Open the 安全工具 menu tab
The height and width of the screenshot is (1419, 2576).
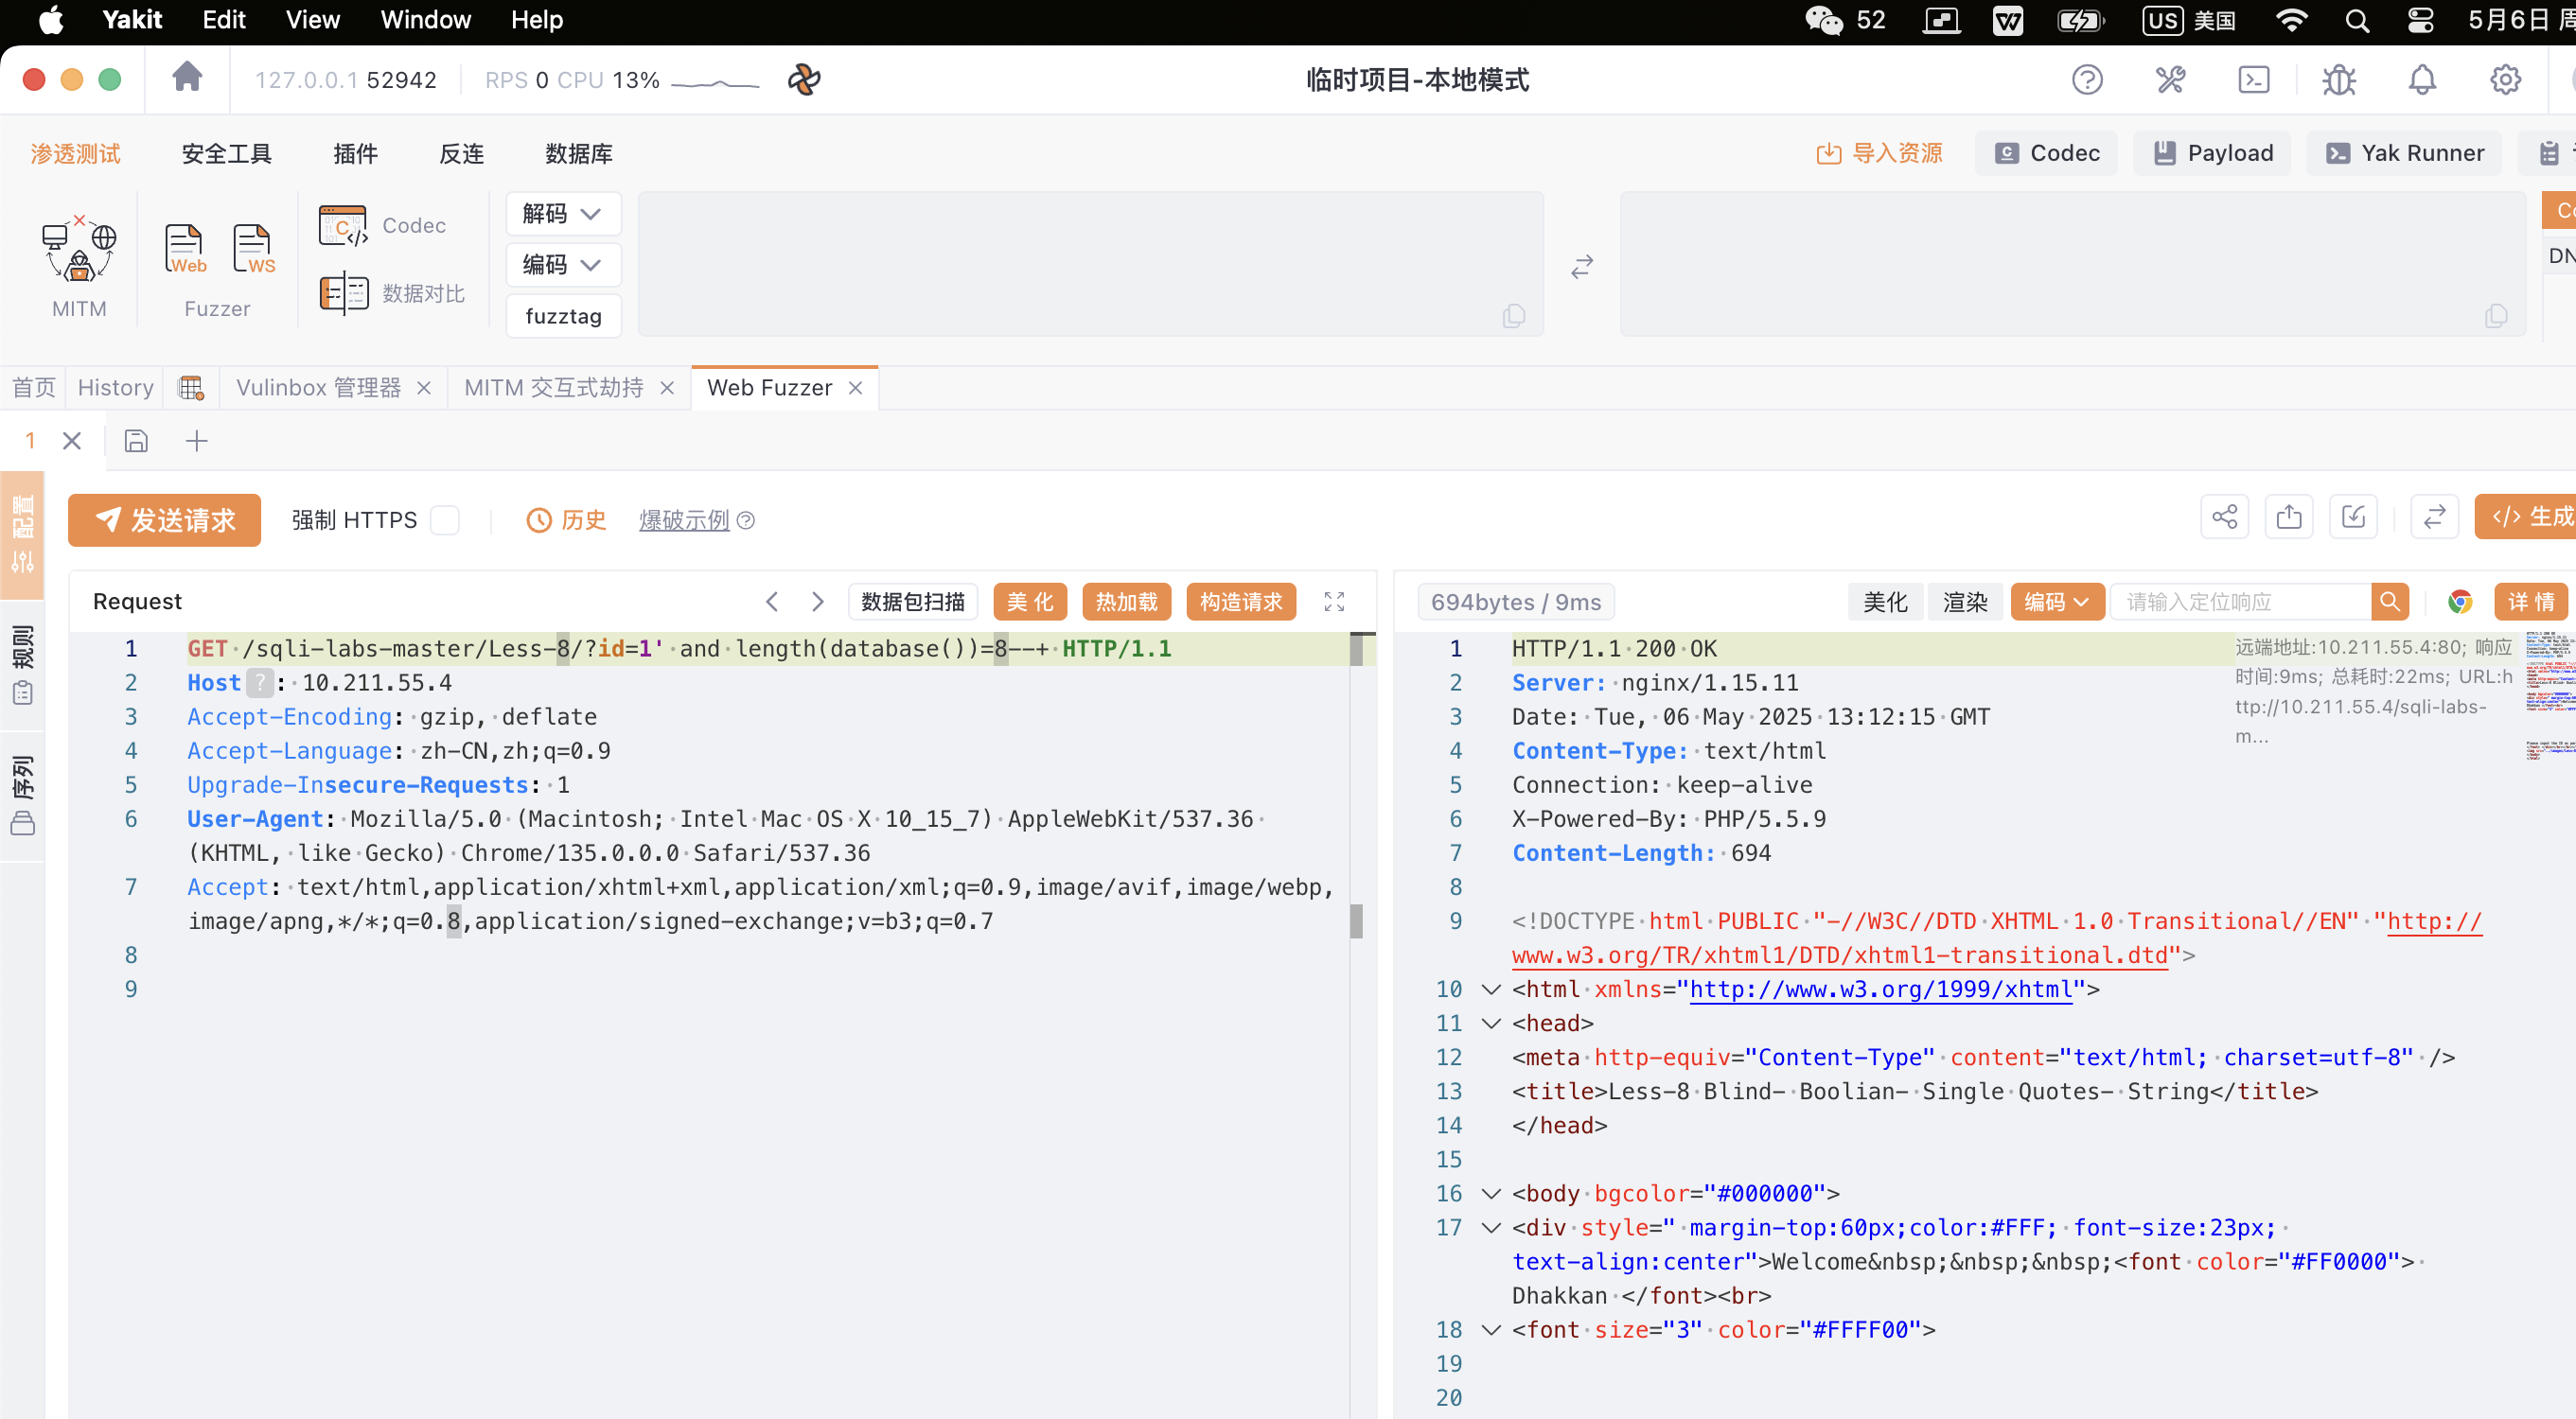point(226,153)
